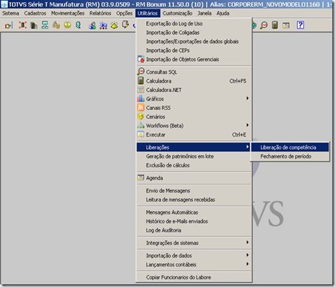335x287 pixels.
Task: Open the Opções menu
Action: click(124, 13)
